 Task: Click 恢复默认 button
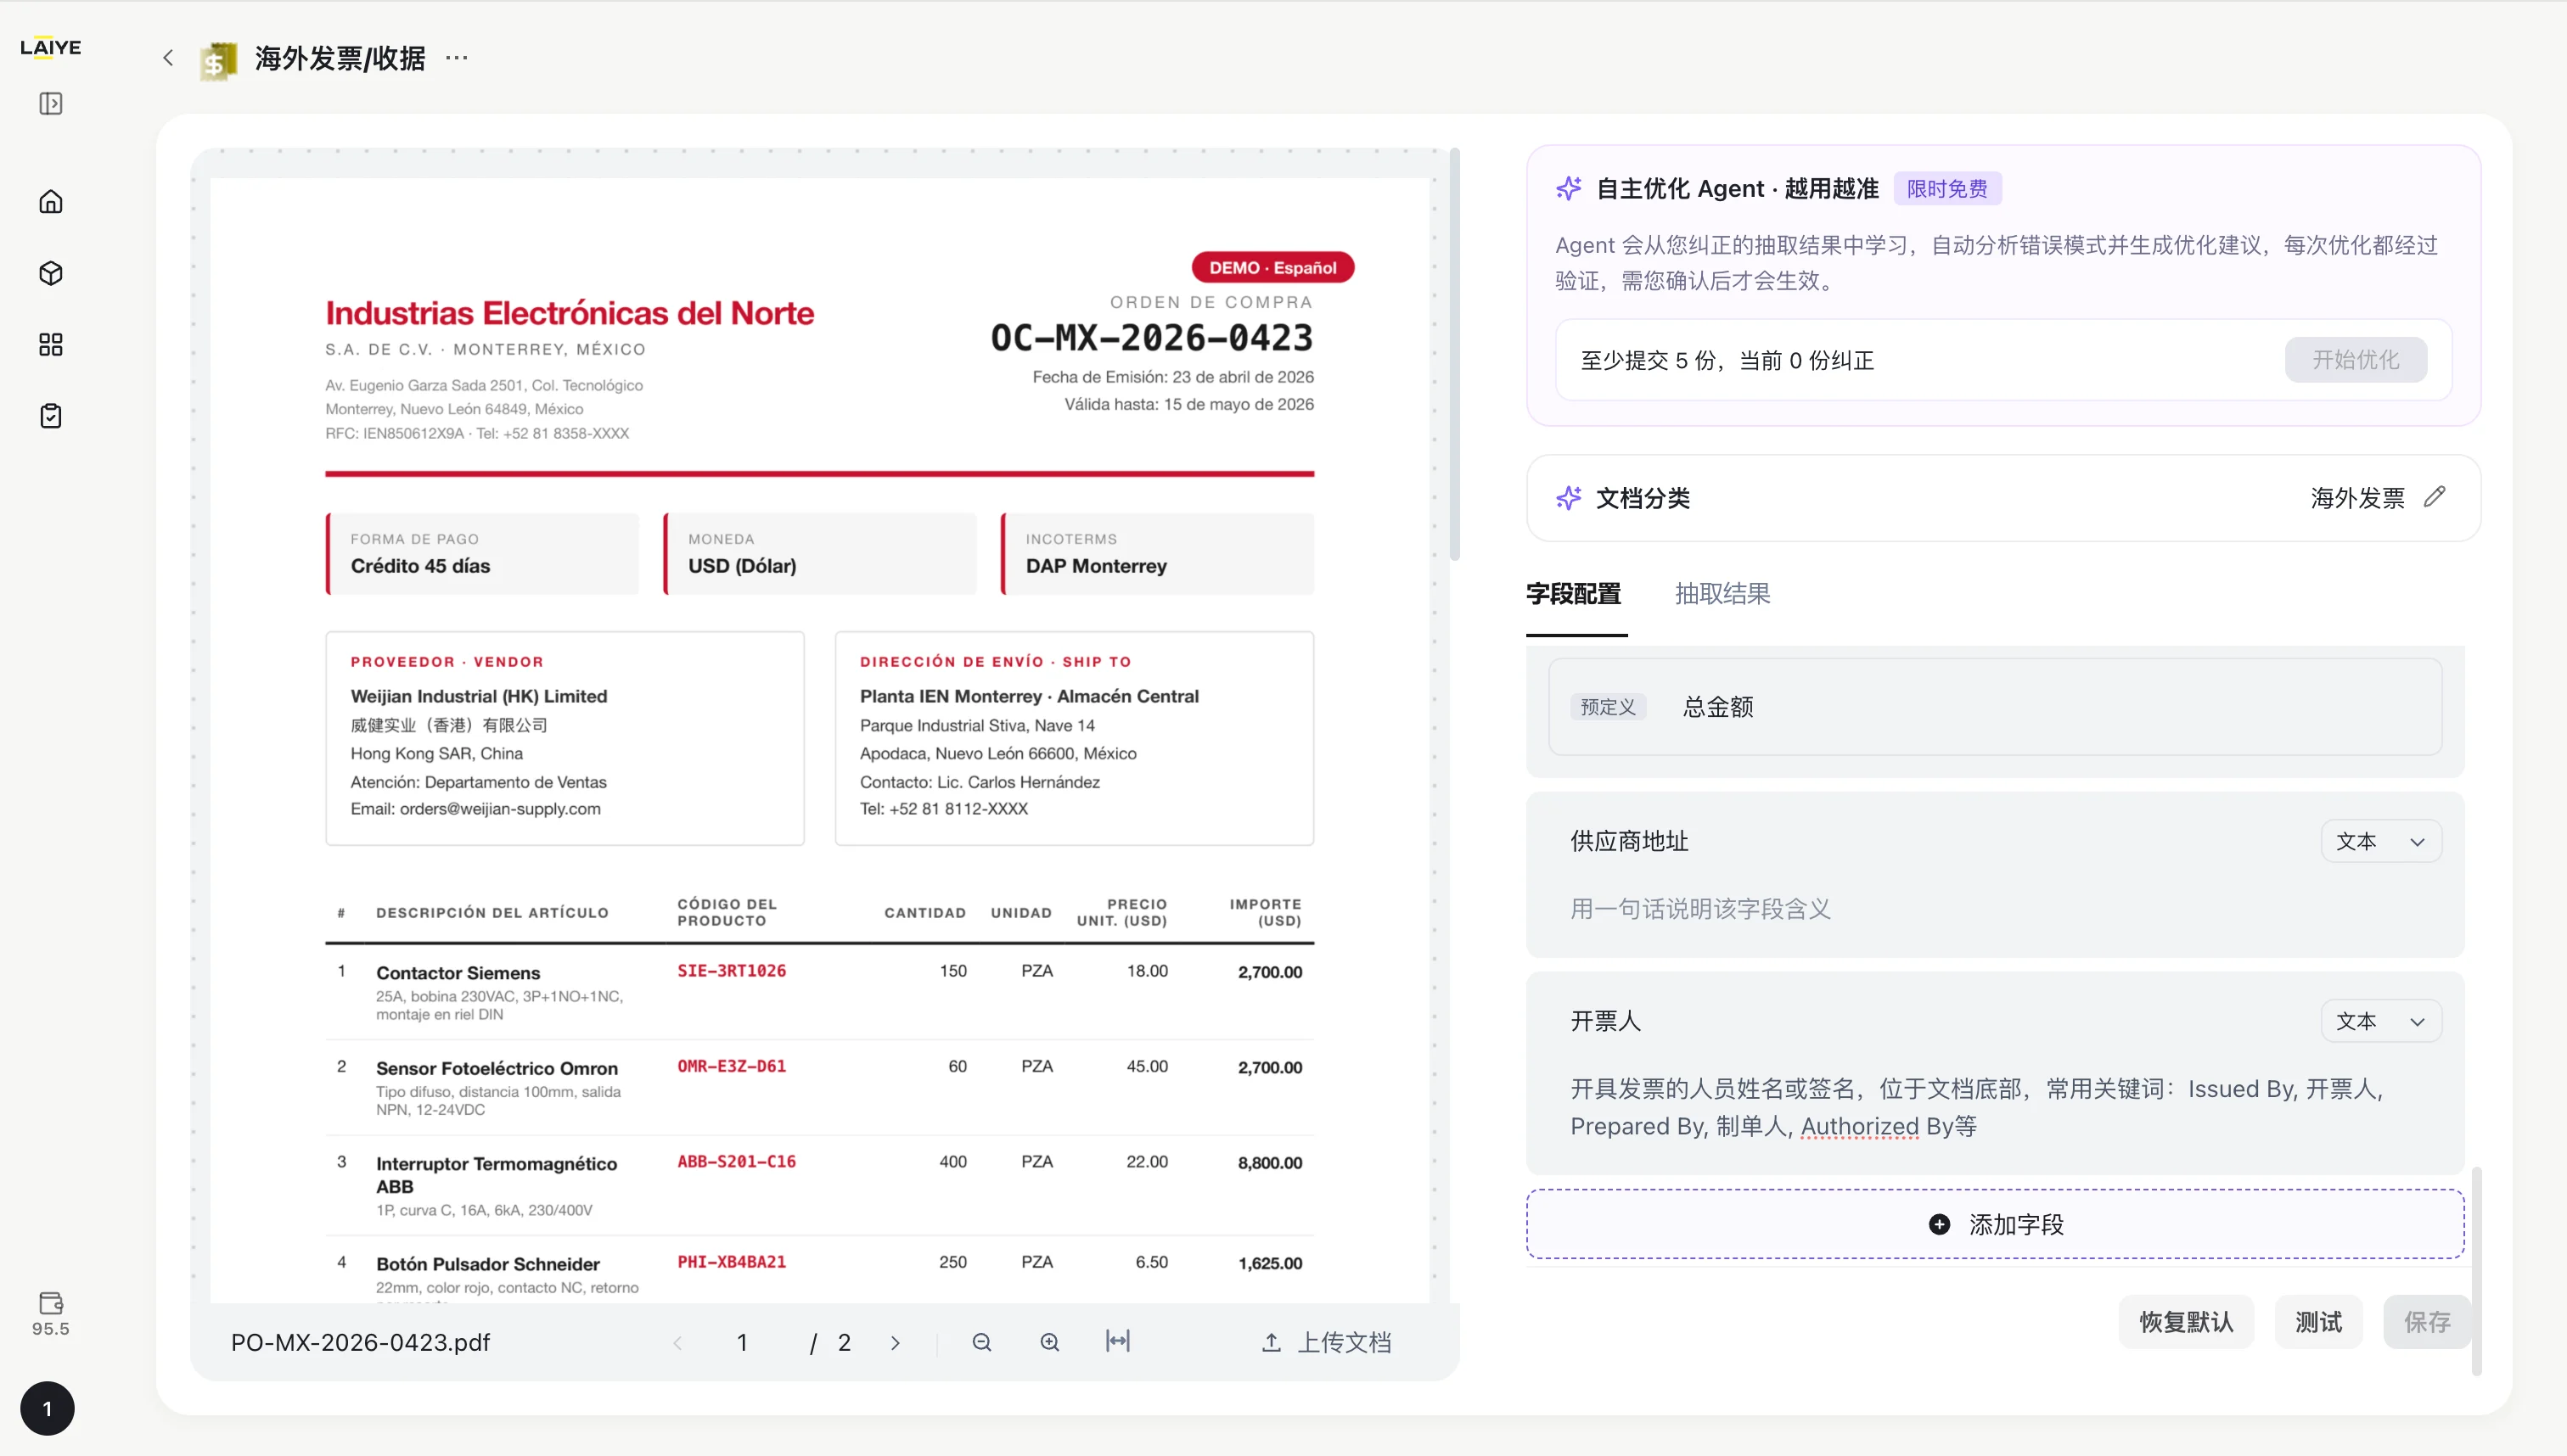pos(2186,1322)
